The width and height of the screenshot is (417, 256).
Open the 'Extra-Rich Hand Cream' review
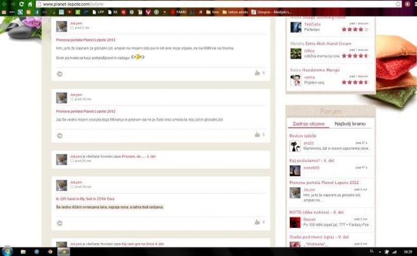click(328, 43)
